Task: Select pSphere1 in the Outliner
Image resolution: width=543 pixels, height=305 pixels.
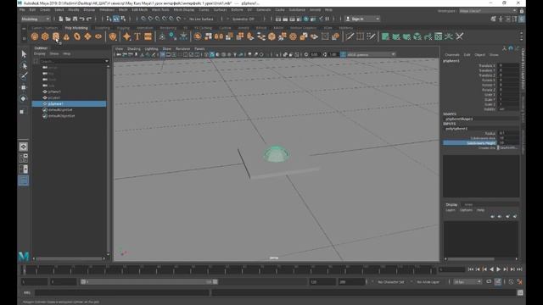Action: pyautogui.click(x=70, y=103)
